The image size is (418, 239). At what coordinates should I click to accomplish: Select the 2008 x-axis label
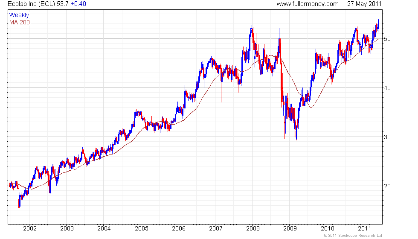253,228
